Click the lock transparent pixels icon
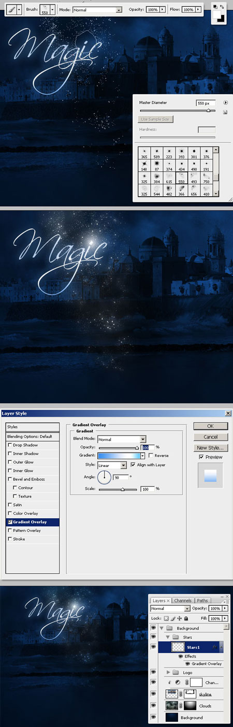The image size is (233, 727). 166,618
